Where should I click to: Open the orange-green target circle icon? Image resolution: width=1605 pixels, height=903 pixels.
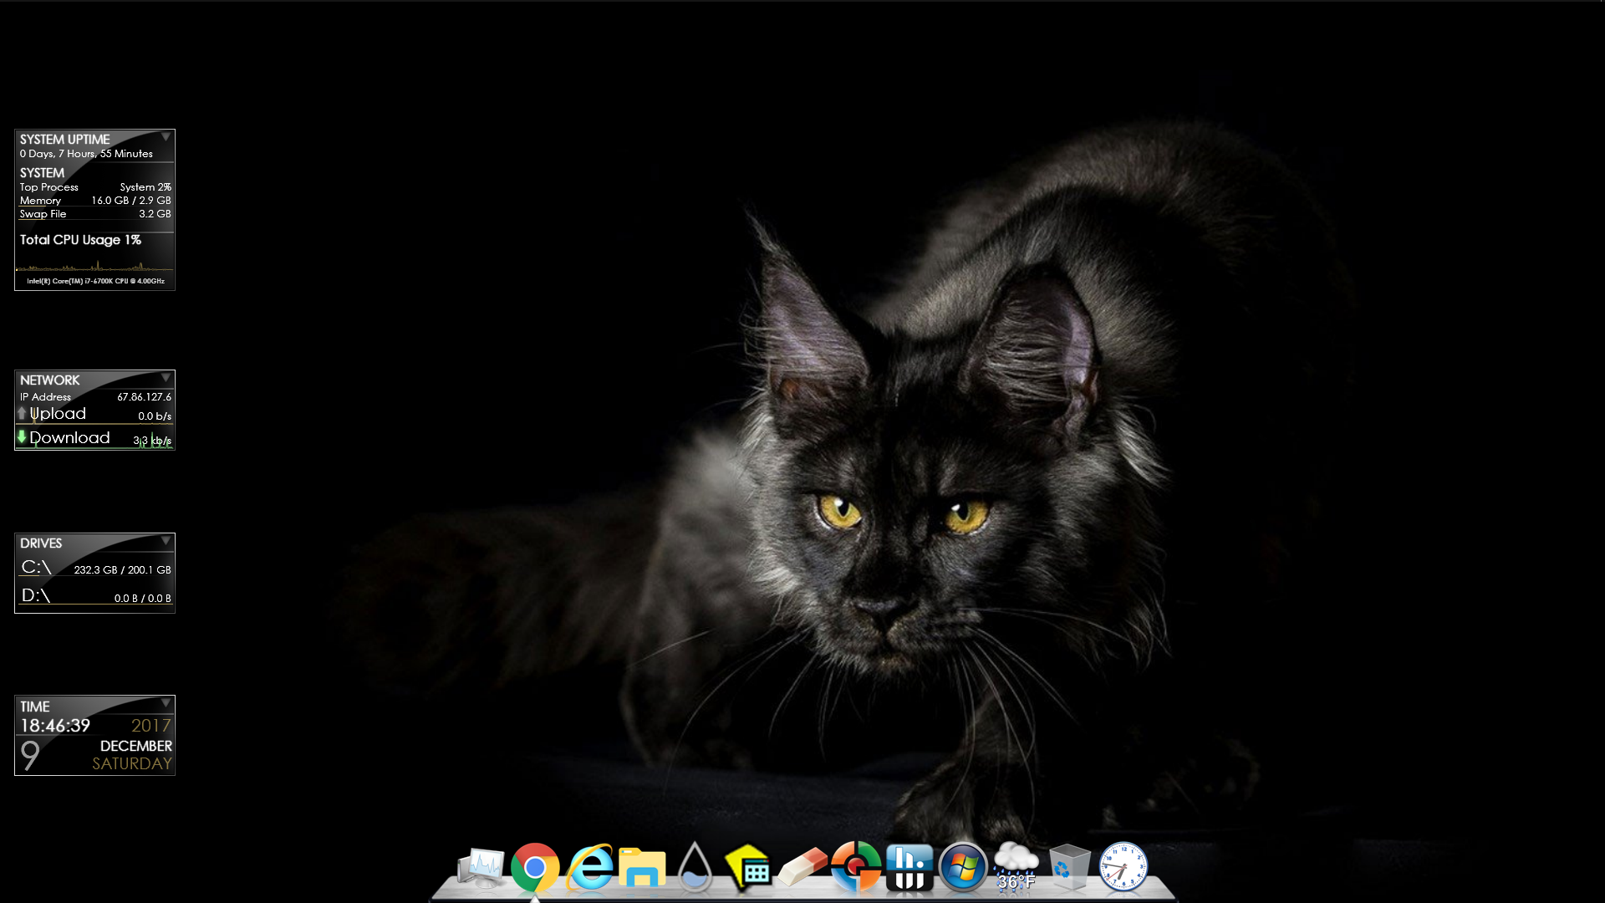856,867
